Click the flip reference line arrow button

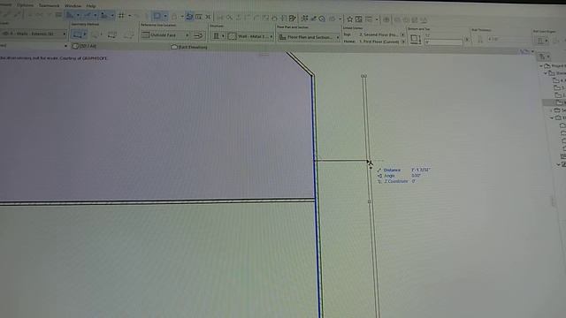click(198, 35)
